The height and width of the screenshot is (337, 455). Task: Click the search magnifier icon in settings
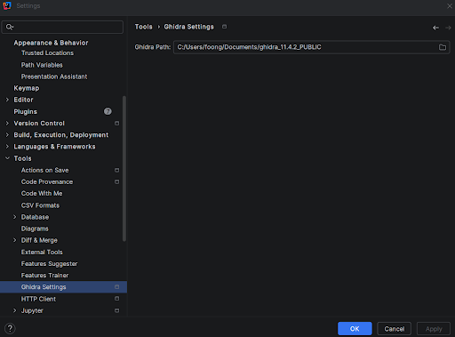[10, 27]
